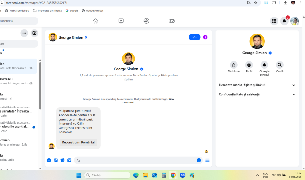This screenshot has height=180, width=305.
Task: Open Chrome downloads icon
Action: coord(285,3)
